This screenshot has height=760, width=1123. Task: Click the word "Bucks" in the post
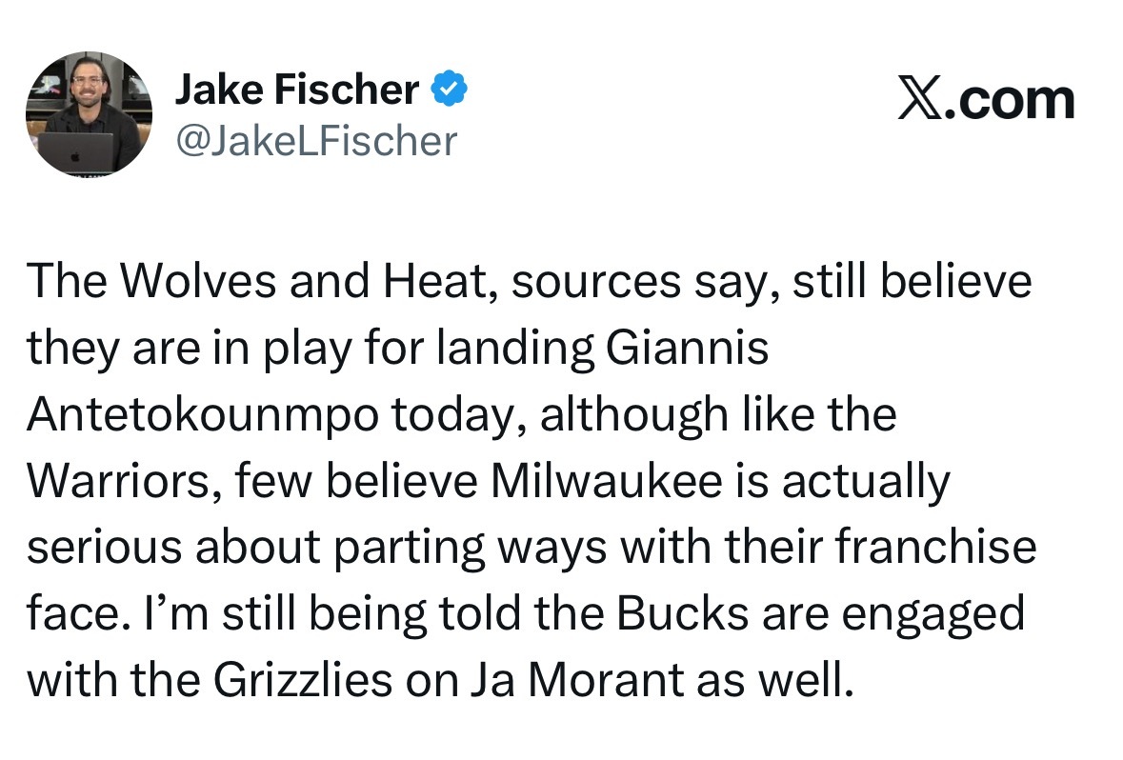pyautogui.click(x=683, y=614)
